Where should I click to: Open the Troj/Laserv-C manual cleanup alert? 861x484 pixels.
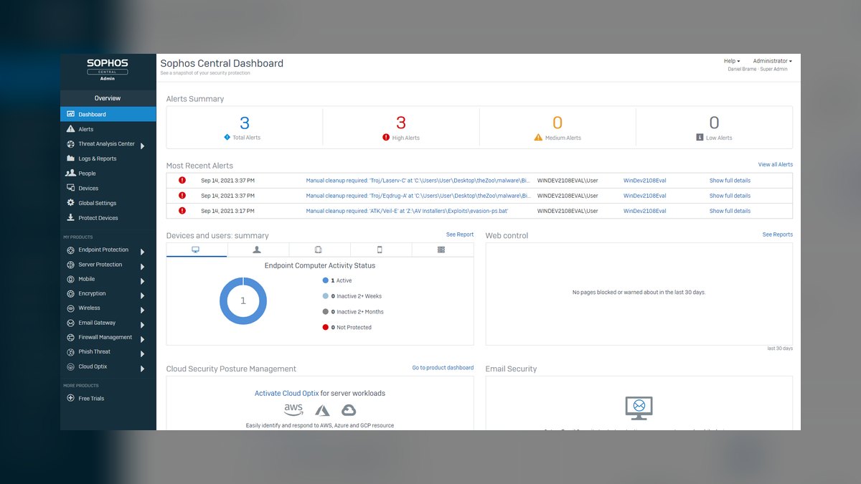click(x=418, y=181)
